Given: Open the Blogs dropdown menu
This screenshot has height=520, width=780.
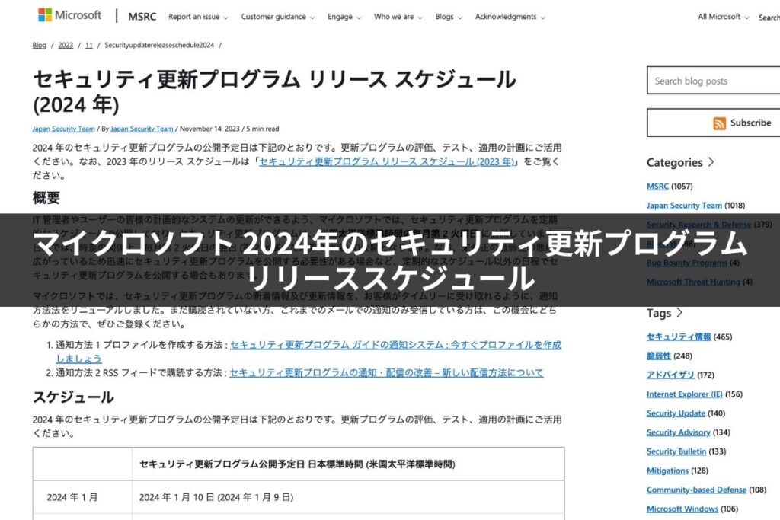Looking at the screenshot, I should (448, 17).
